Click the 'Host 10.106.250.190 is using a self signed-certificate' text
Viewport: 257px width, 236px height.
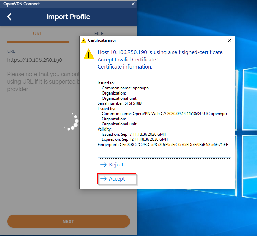[x=161, y=52]
